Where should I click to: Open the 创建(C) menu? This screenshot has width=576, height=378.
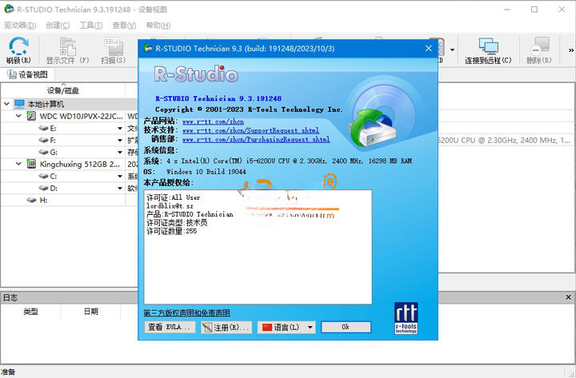click(58, 26)
